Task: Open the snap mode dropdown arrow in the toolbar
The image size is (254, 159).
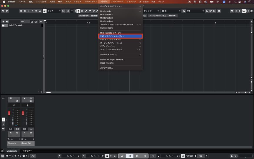Action: click(x=72, y=11)
